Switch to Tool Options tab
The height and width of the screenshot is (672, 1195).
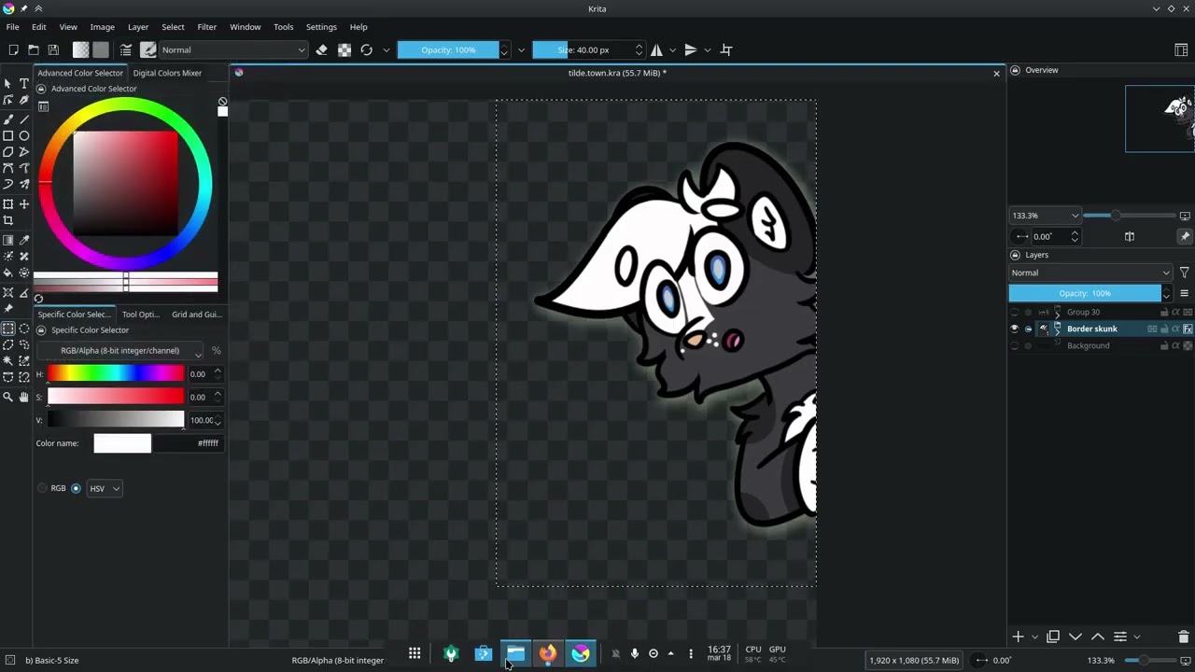[141, 315]
